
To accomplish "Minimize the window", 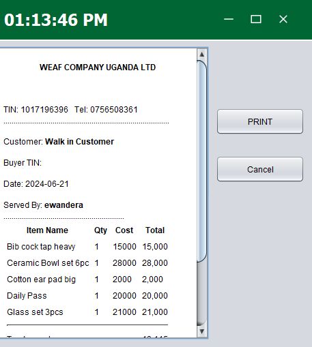I will pos(229,19).
